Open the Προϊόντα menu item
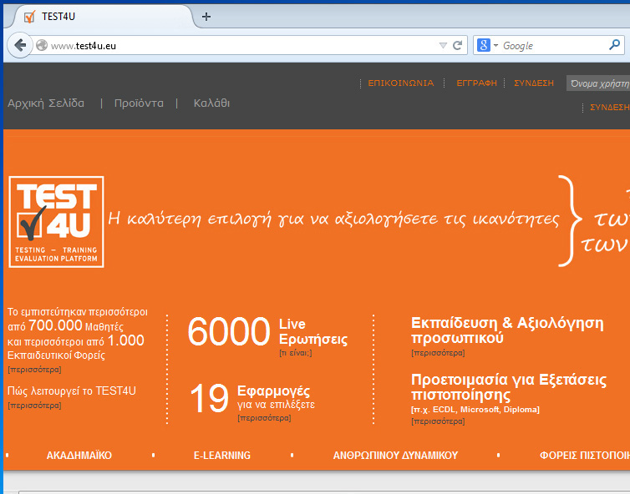Screen dimensions: 630x494 coord(139,103)
